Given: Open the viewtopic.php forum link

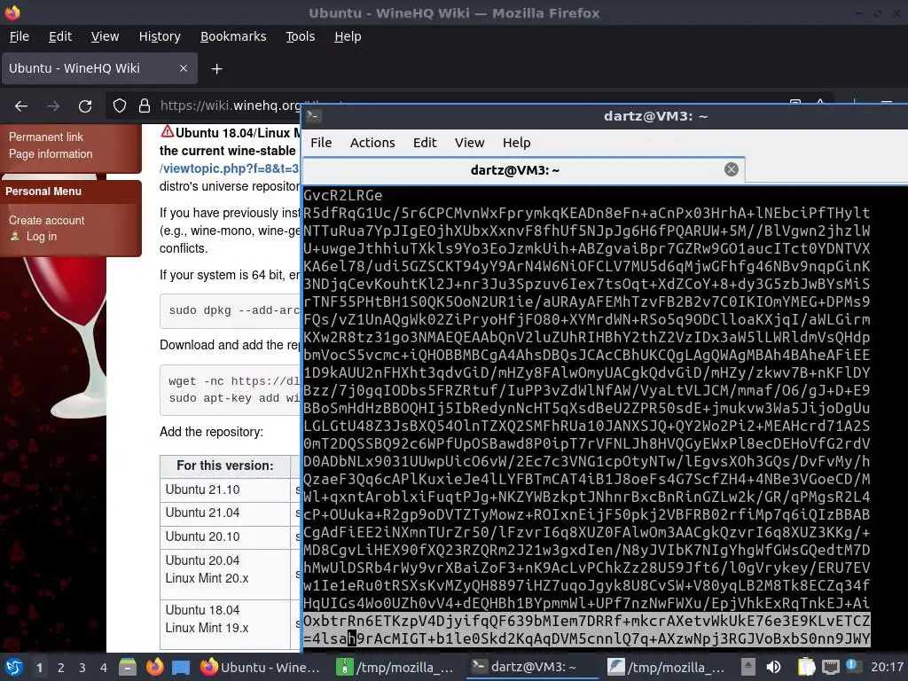Looking at the screenshot, I should 230,168.
